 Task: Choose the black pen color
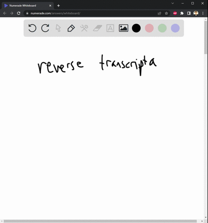click(136, 28)
